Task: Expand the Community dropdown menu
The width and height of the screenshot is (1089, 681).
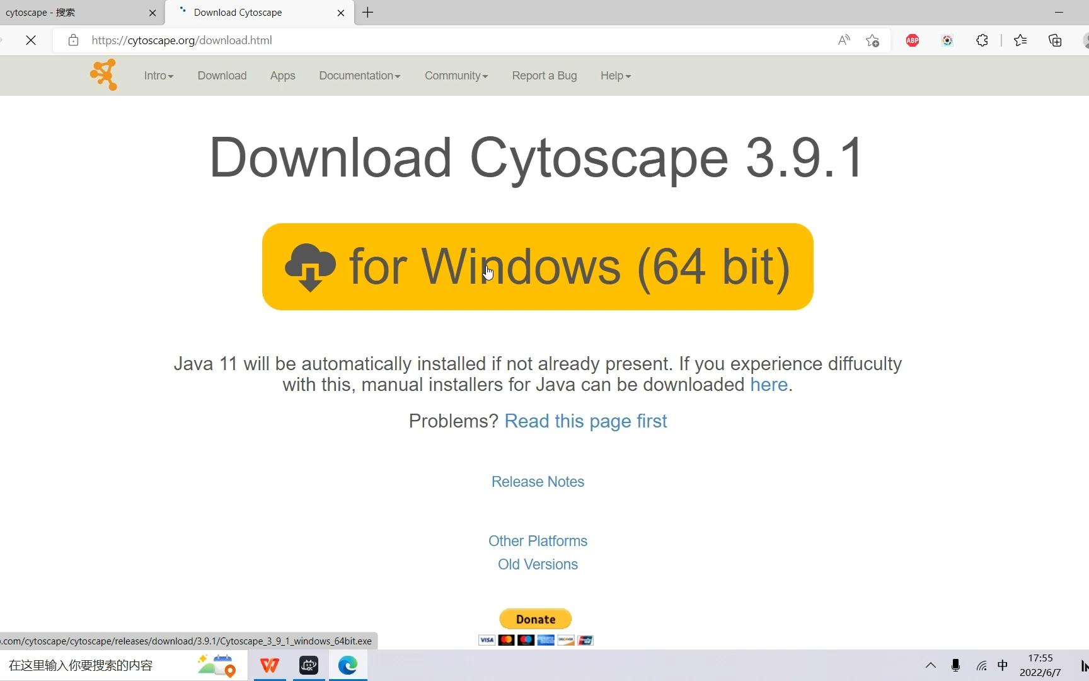Action: pyautogui.click(x=456, y=76)
